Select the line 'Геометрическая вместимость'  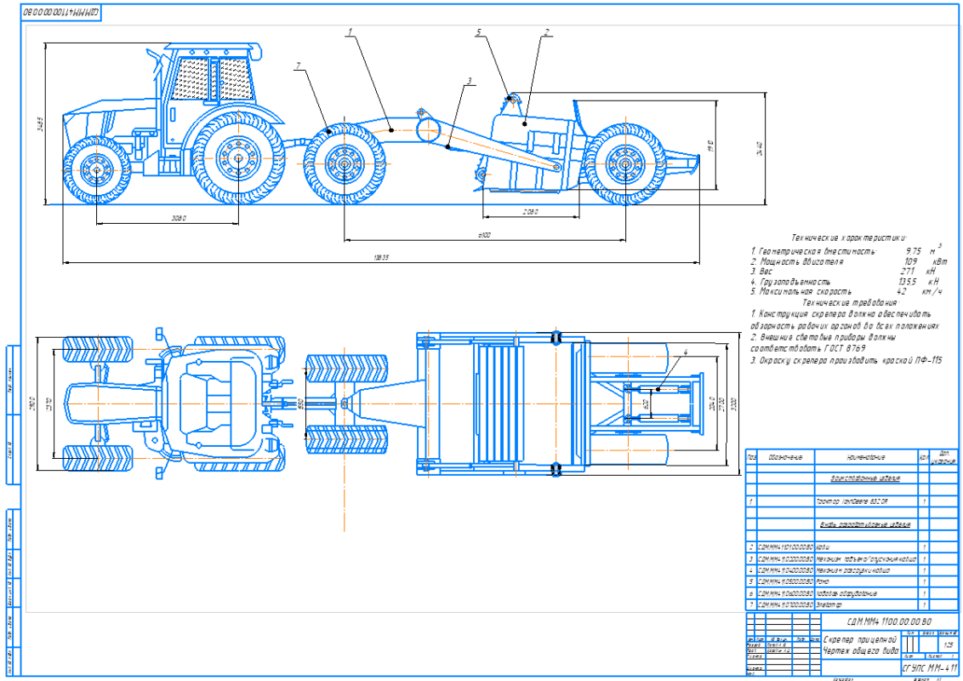pos(817,251)
